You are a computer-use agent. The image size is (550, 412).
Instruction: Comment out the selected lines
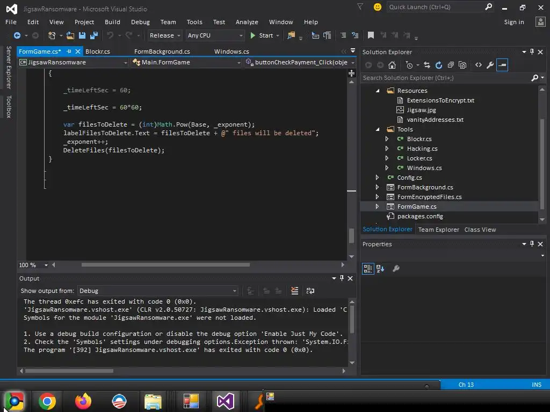[343, 35]
